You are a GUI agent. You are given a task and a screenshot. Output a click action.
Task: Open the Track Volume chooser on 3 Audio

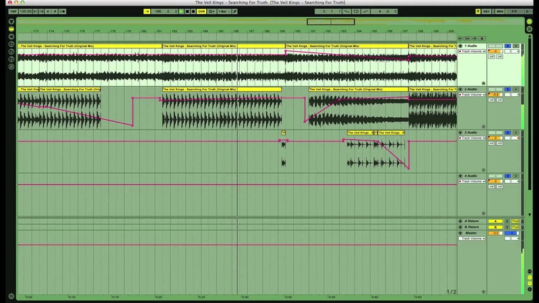click(472, 138)
